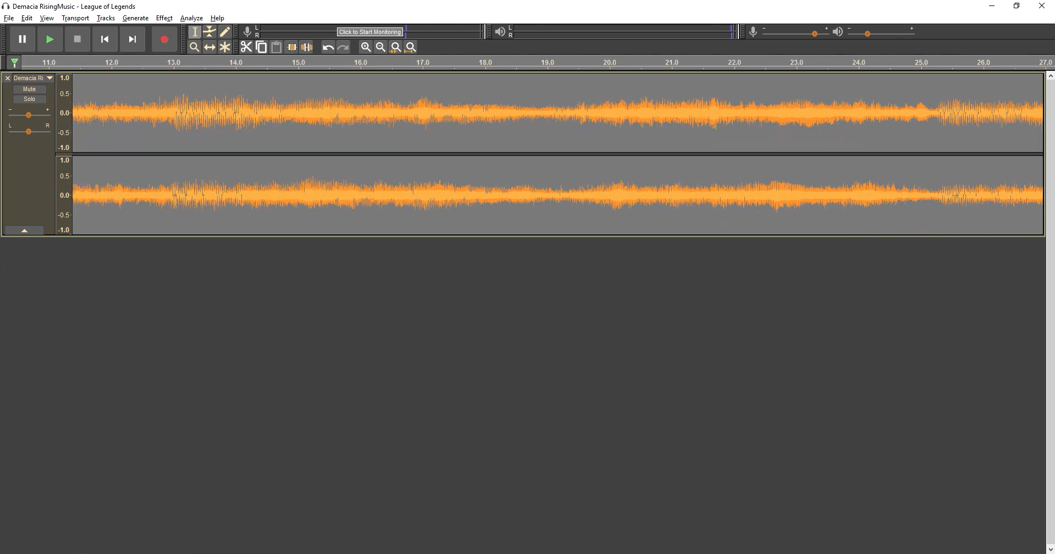The image size is (1055, 554).
Task: Start recording with the red Record button
Action: pyautogui.click(x=164, y=39)
